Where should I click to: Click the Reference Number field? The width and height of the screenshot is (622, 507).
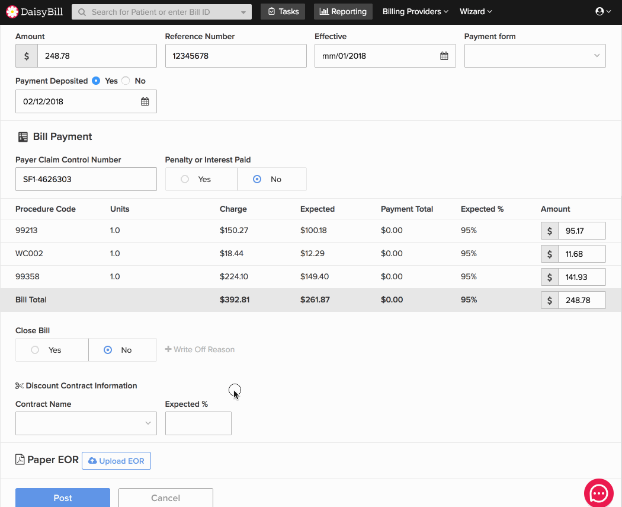click(x=235, y=56)
